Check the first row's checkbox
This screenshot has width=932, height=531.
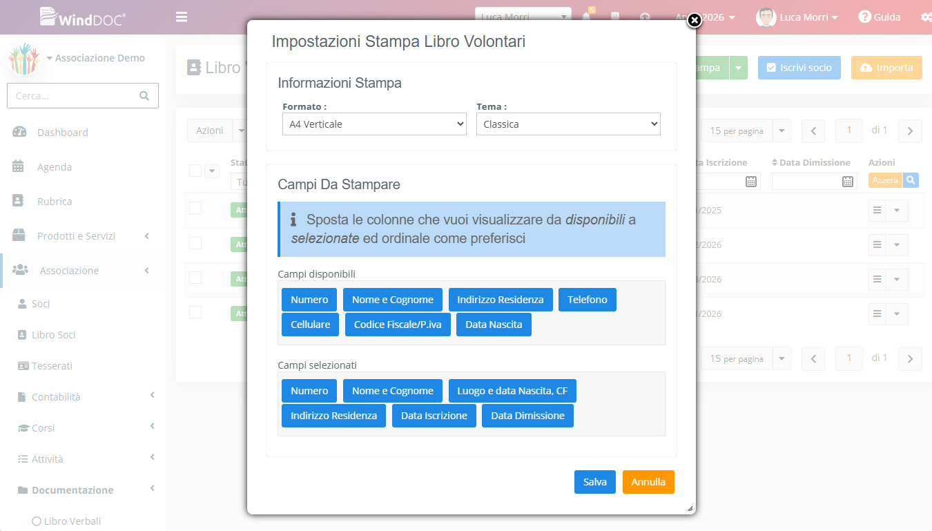pyautogui.click(x=195, y=208)
